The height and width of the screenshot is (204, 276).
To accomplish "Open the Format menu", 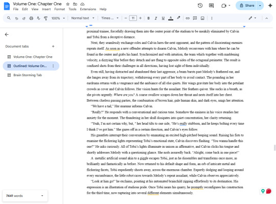I will pyautogui.click(x=59, y=9).
